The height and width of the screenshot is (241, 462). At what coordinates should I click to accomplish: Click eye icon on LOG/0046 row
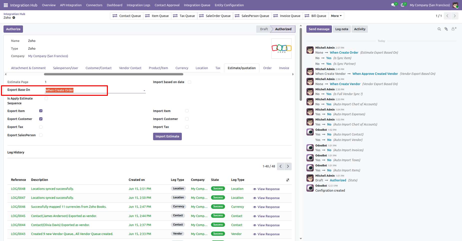point(255,207)
